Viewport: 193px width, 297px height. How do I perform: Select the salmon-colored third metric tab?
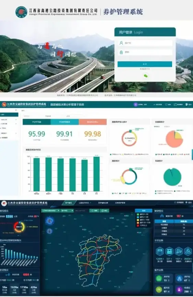93,122
